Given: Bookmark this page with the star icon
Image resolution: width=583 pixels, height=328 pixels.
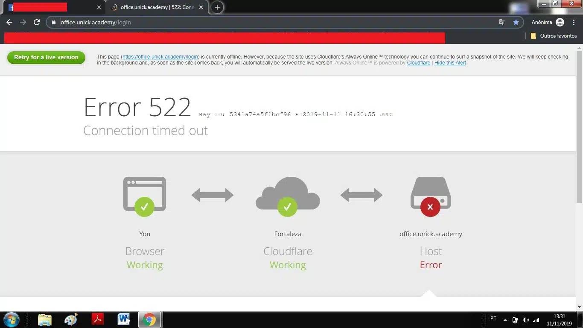Looking at the screenshot, I should coord(516,22).
